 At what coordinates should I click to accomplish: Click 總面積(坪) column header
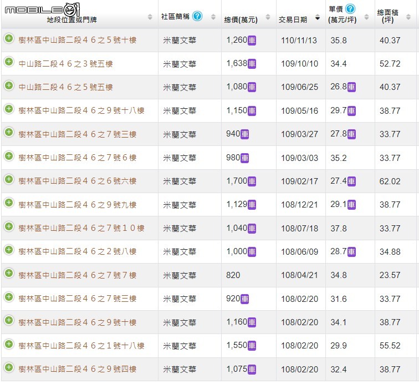pos(388,16)
